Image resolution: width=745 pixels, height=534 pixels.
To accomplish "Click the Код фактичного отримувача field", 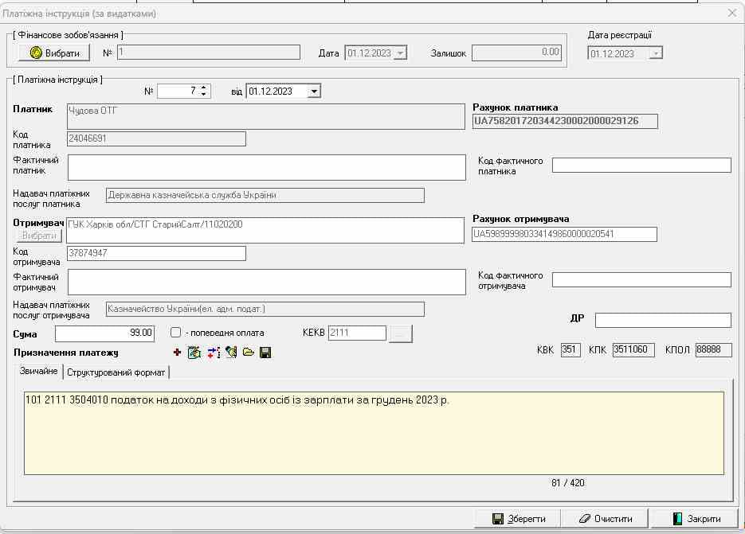I will pyautogui.click(x=641, y=279).
